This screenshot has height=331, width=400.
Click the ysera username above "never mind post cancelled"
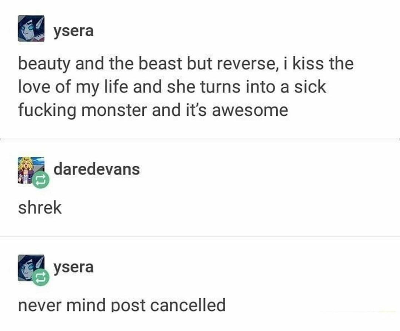click(x=73, y=267)
